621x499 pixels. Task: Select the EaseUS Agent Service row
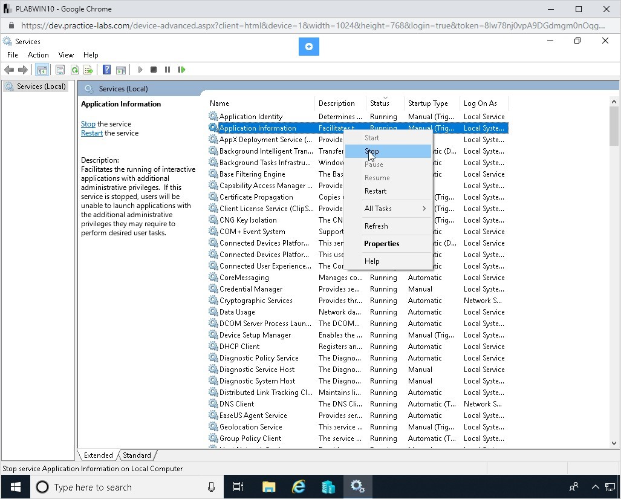coord(357,415)
